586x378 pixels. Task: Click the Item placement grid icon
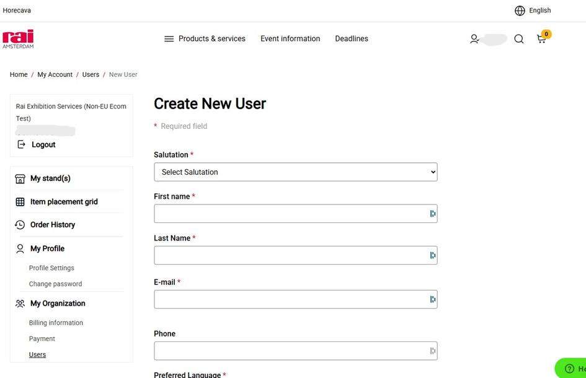point(20,202)
